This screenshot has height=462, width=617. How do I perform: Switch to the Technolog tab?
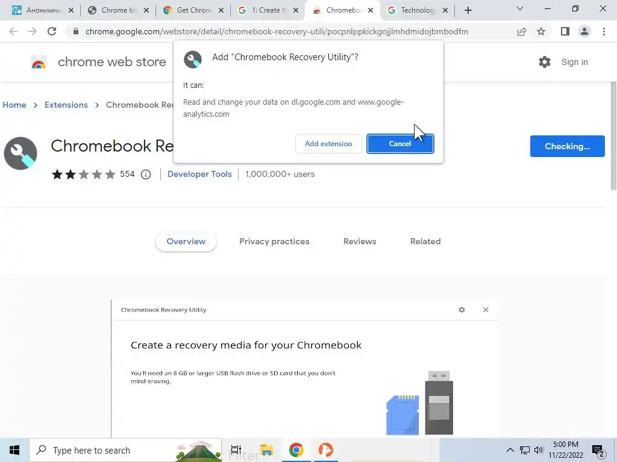coord(418,10)
